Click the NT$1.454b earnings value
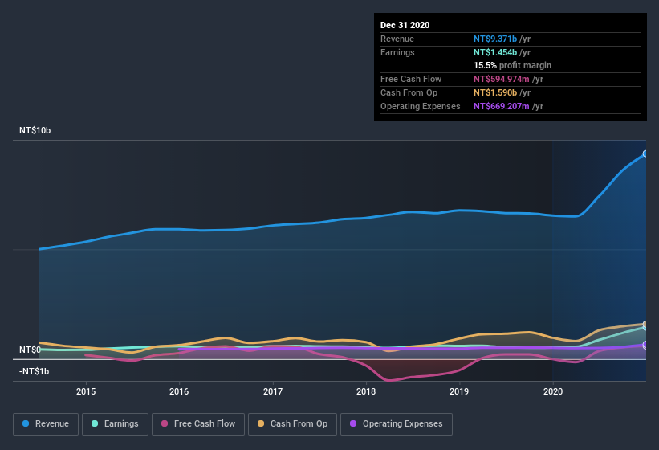 point(495,52)
